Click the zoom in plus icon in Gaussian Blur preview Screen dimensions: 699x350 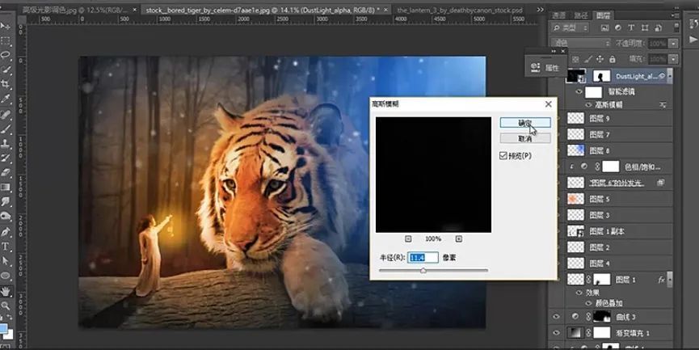point(458,239)
